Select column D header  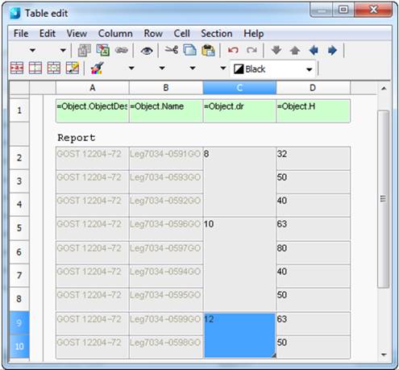pos(313,88)
